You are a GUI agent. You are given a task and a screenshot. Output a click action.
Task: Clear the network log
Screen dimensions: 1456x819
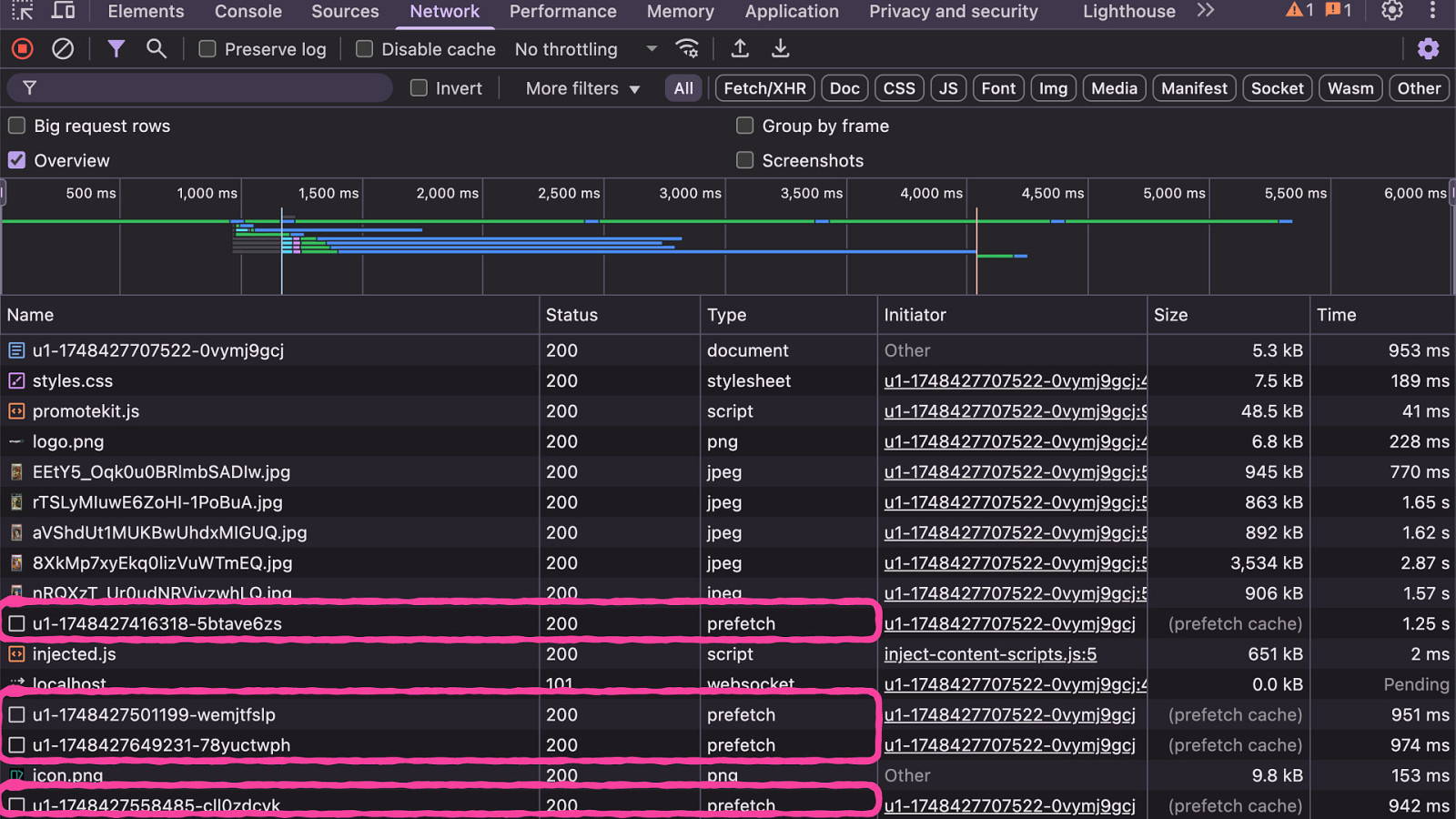(x=63, y=49)
